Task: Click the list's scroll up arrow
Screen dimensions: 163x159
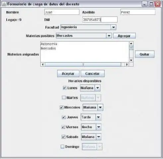Action: 131,44
